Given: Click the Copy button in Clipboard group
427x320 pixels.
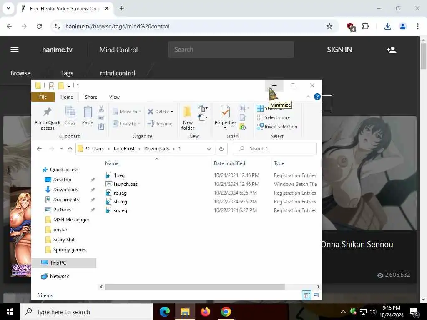Looking at the screenshot, I should coord(70,116).
